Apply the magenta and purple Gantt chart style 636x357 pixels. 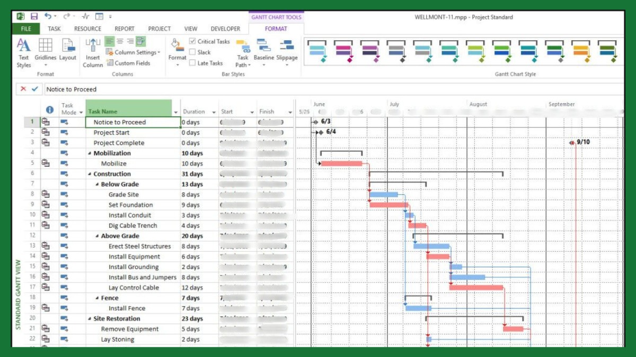coord(343,51)
